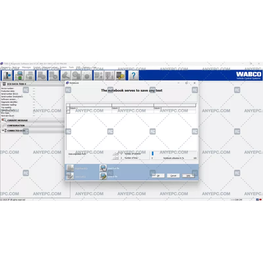The width and height of the screenshot is (263, 263).
Task: Open the Tools menu
Action: click(x=71, y=67)
